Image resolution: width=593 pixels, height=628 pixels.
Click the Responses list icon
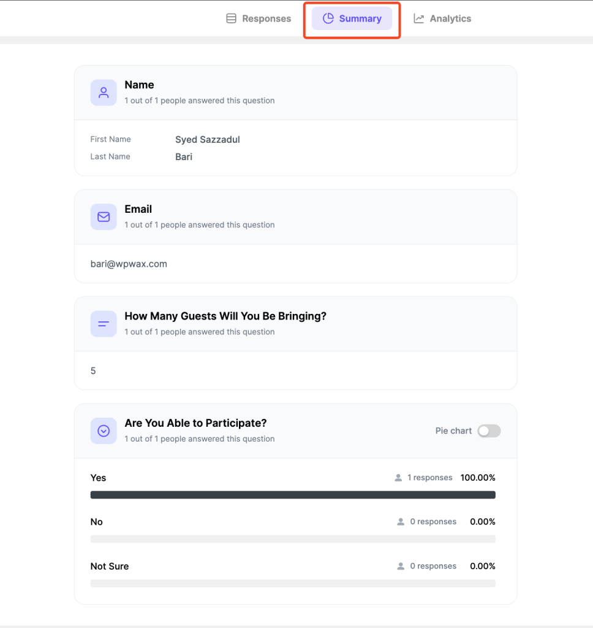click(x=232, y=18)
